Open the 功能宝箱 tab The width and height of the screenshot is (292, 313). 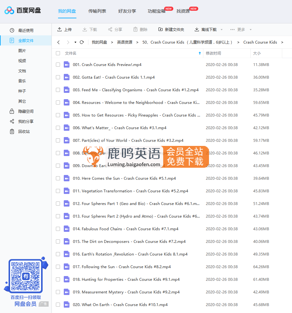point(157,11)
